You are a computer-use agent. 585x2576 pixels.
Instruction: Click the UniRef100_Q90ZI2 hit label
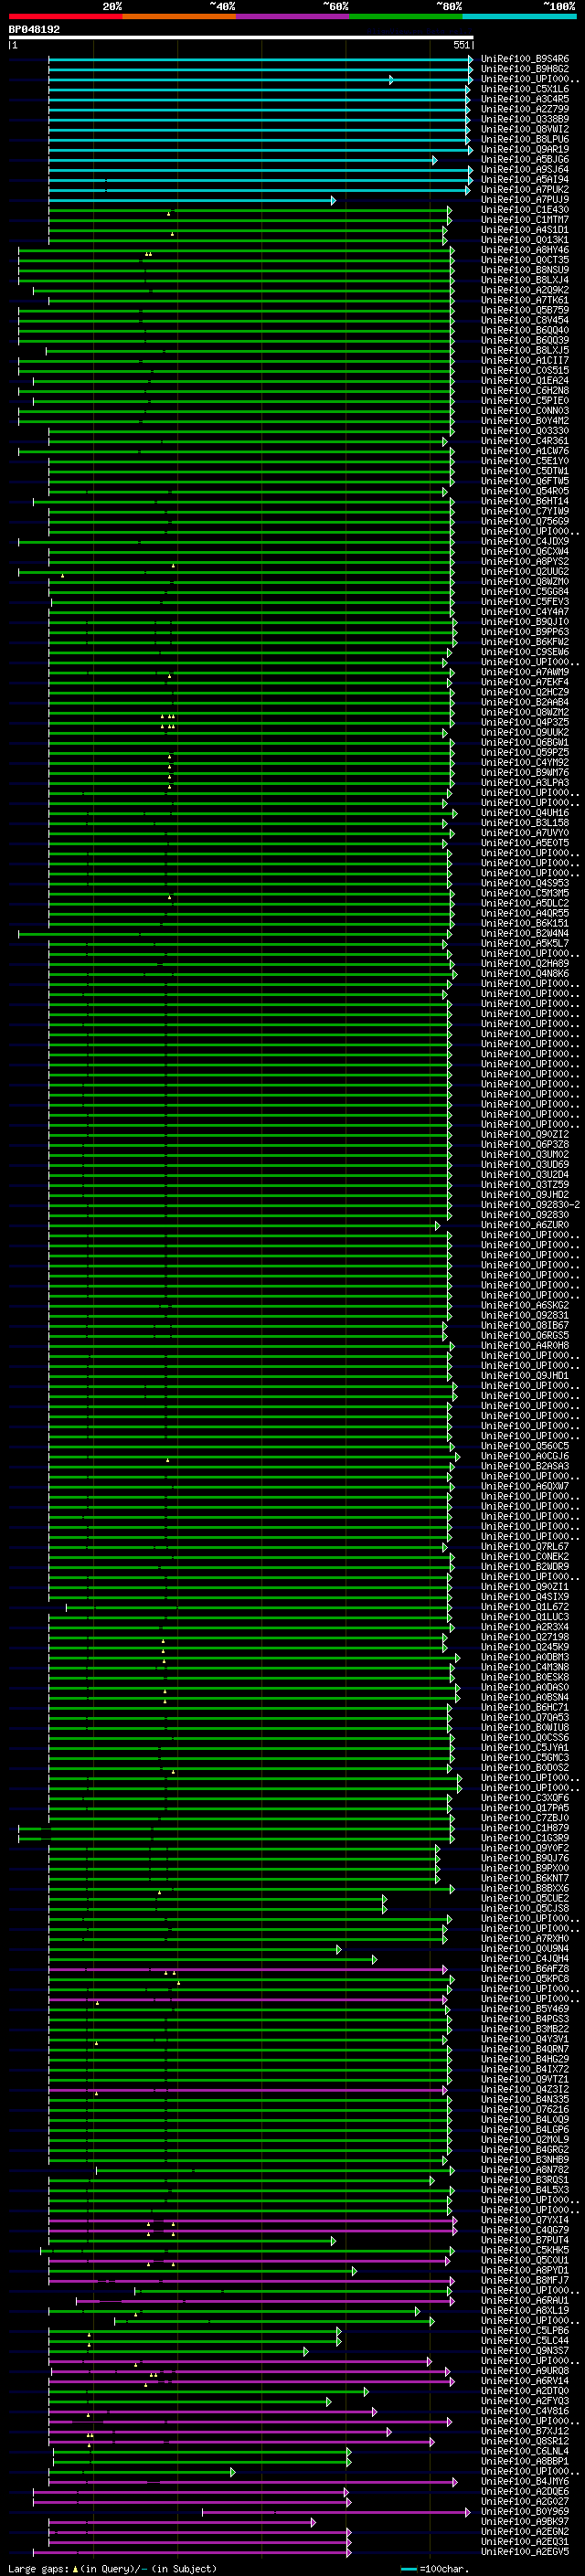click(x=525, y=1134)
